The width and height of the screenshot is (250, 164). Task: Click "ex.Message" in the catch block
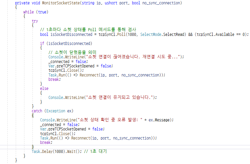click(x=159, y=120)
